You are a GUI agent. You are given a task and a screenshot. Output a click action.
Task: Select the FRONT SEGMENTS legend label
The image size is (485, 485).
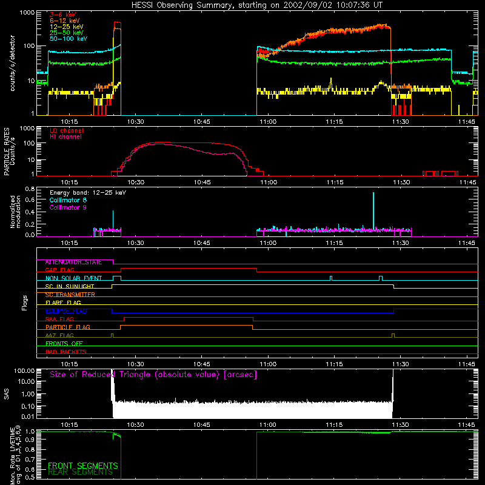(x=82, y=466)
